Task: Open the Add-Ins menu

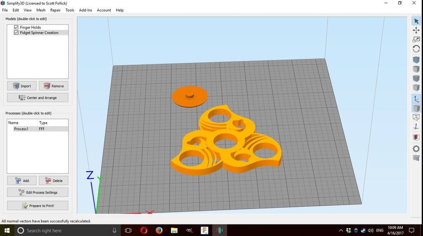Action: pos(86,10)
